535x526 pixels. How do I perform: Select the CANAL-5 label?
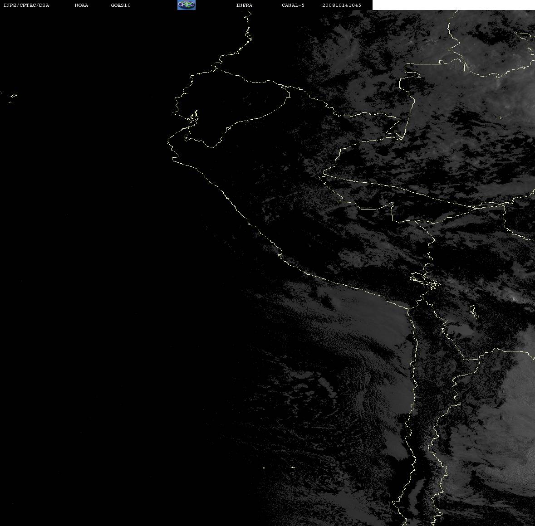pos(293,5)
